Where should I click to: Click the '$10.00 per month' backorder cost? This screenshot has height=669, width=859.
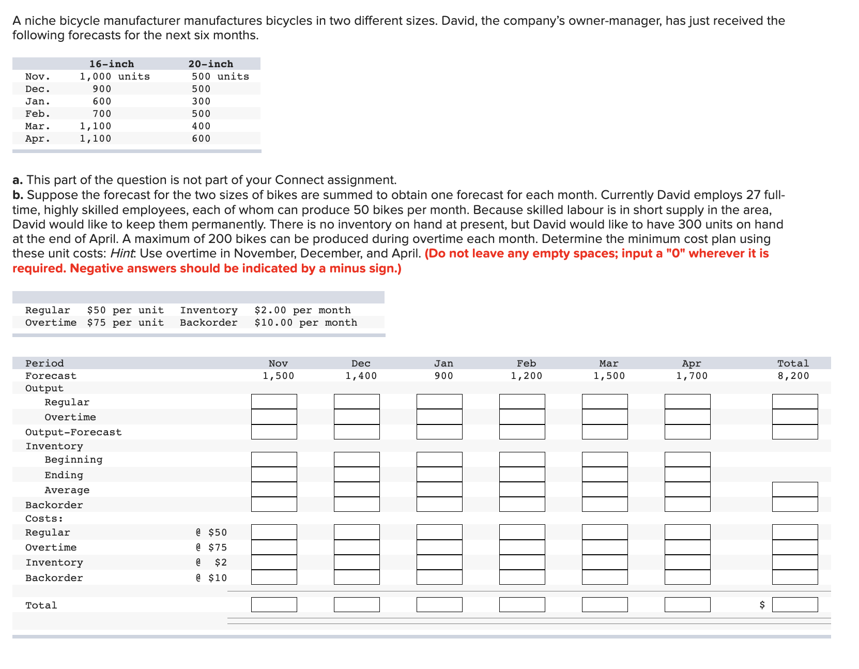pos(305,323)
